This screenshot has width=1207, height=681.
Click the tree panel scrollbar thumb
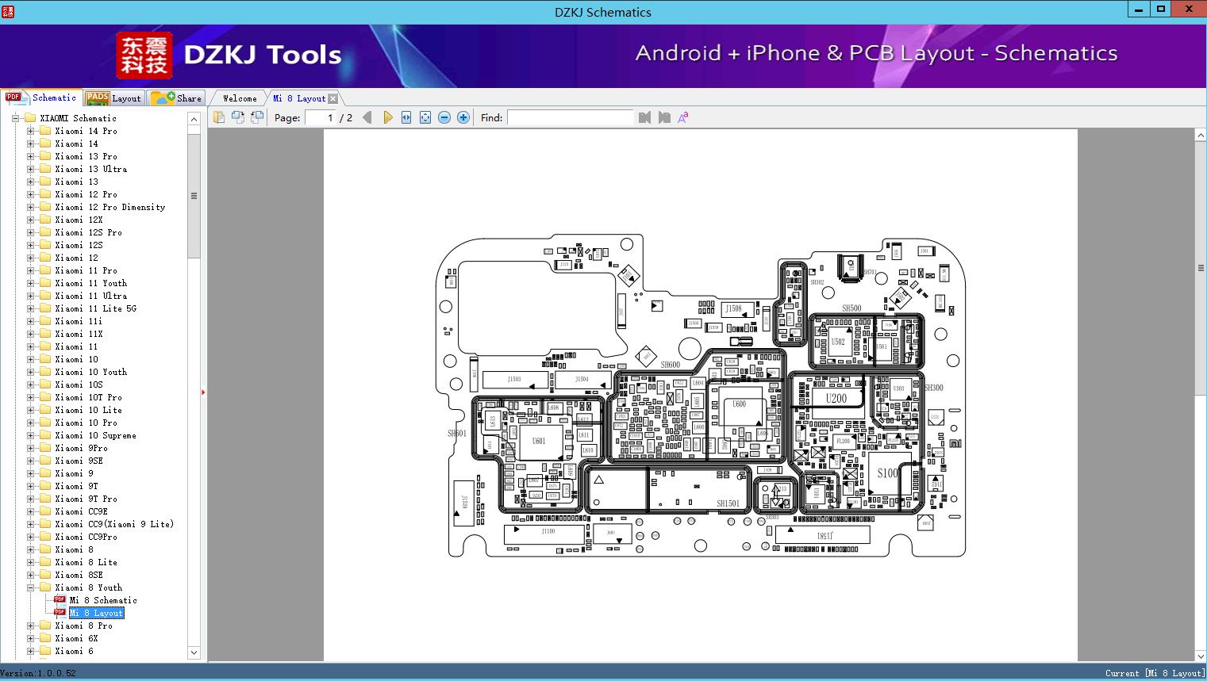[x=194, y=196]
